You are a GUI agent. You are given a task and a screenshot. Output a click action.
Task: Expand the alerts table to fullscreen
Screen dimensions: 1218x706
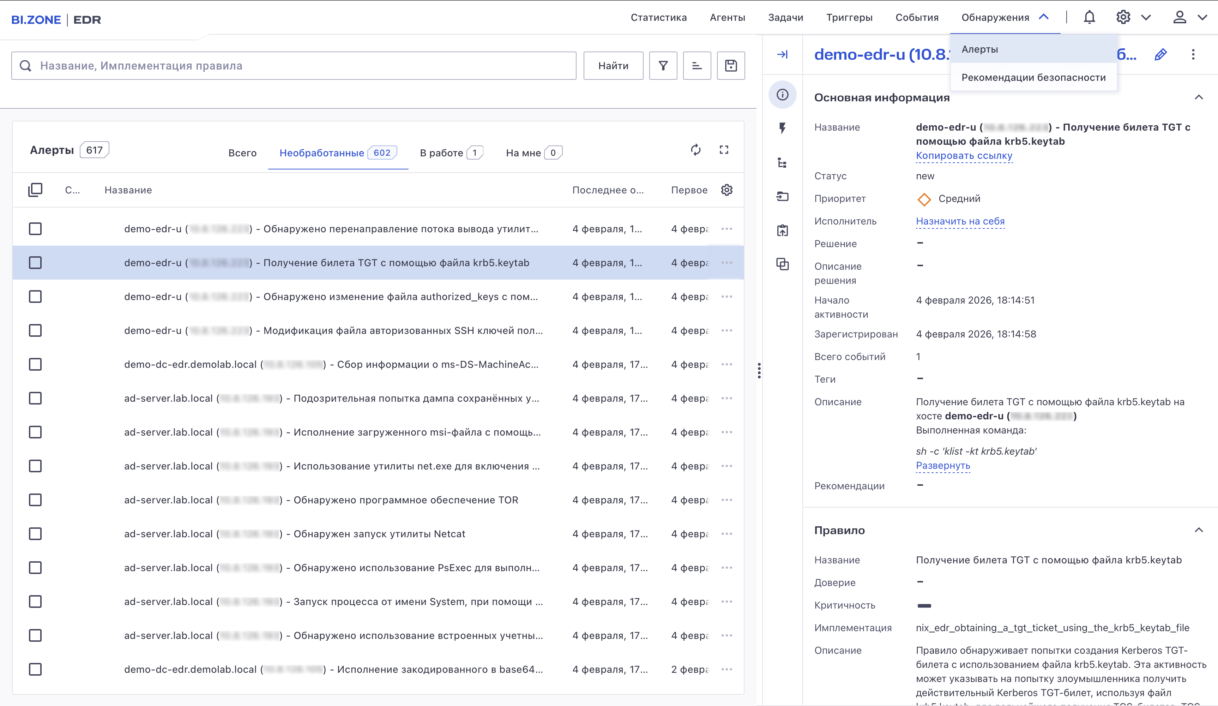coord(724,150)
